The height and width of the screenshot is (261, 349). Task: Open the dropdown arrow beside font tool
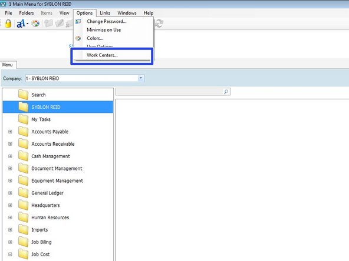tap(27, 24)
